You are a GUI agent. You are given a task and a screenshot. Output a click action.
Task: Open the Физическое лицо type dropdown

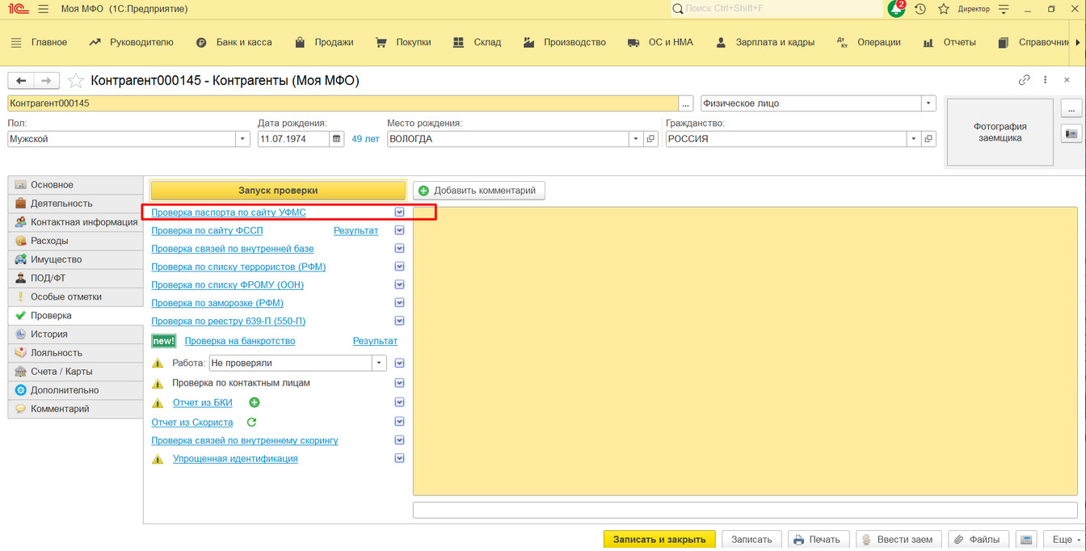coord(928,103)
